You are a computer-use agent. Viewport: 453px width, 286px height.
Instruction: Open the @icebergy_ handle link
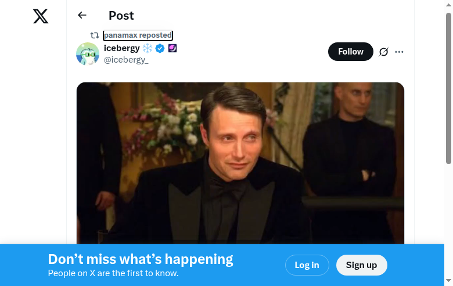point(126,60)
